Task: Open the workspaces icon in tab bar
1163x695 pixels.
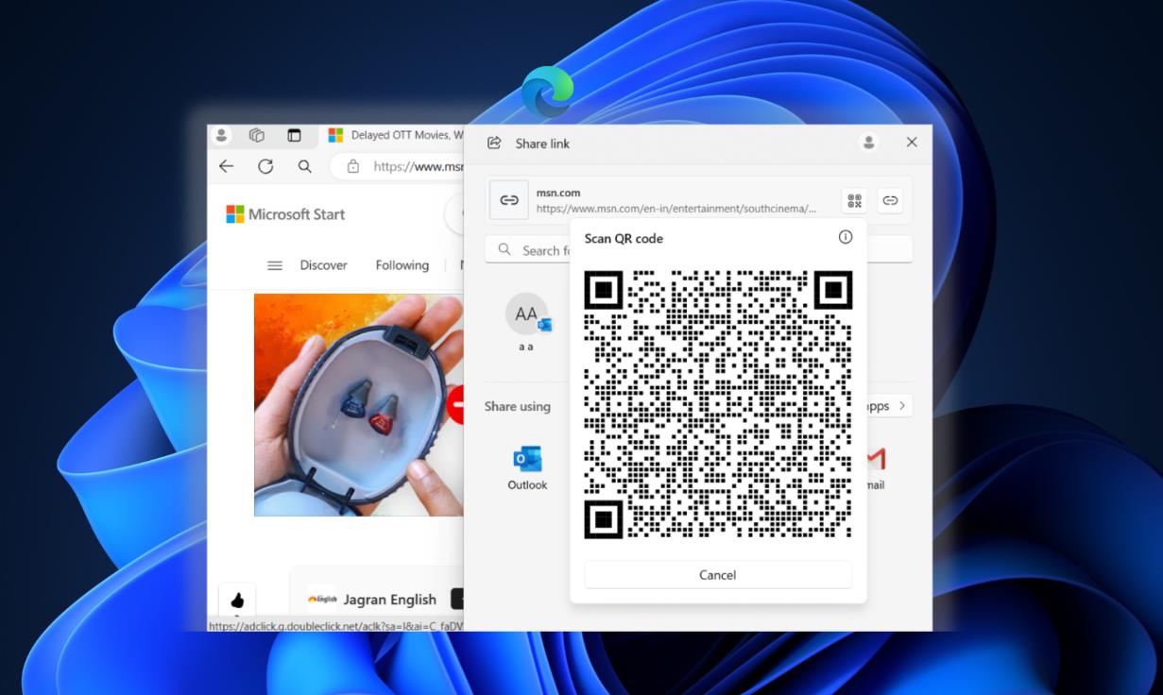Action: [x=256, y=135]
